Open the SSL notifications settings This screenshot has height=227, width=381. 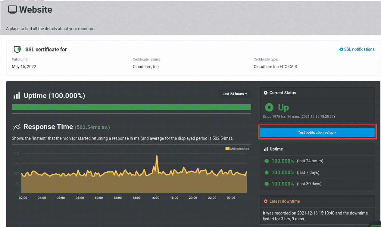359,49
